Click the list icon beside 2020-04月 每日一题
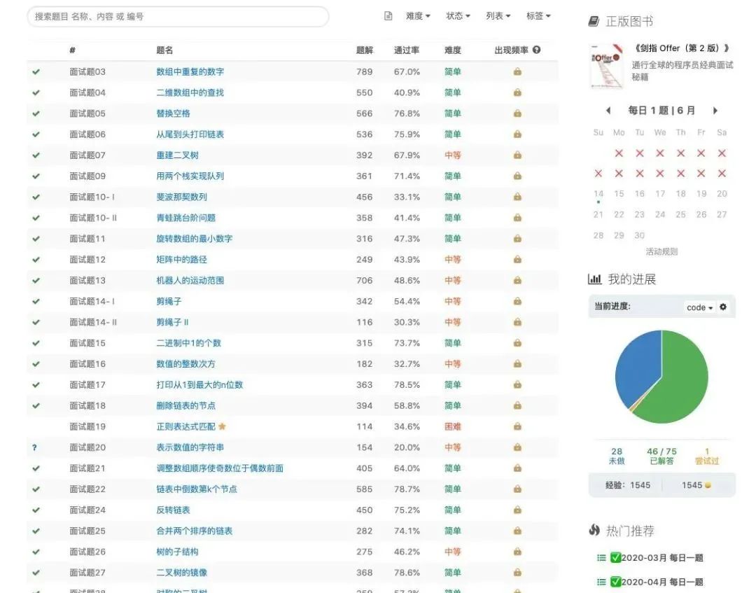The width and height of the screenshot is (749, 593). (x=601, y=582)
